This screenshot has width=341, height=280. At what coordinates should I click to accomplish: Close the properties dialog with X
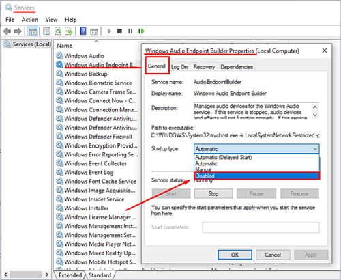tap(325, 51)
